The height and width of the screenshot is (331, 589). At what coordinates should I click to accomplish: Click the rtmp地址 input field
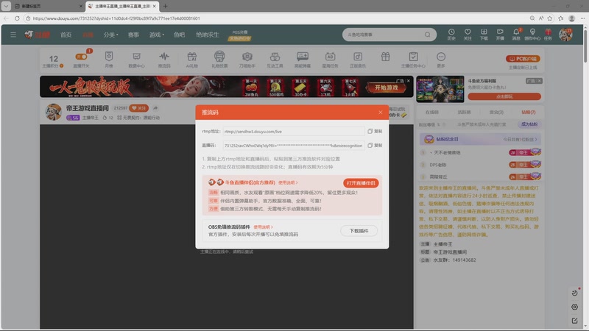point(293,132)
